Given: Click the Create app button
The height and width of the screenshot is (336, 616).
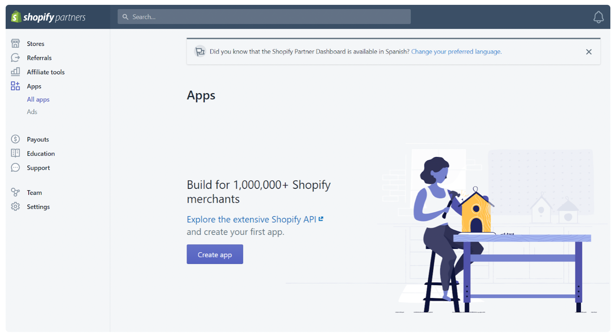Looking at the screenshot, I should click(x=214, y=254).
